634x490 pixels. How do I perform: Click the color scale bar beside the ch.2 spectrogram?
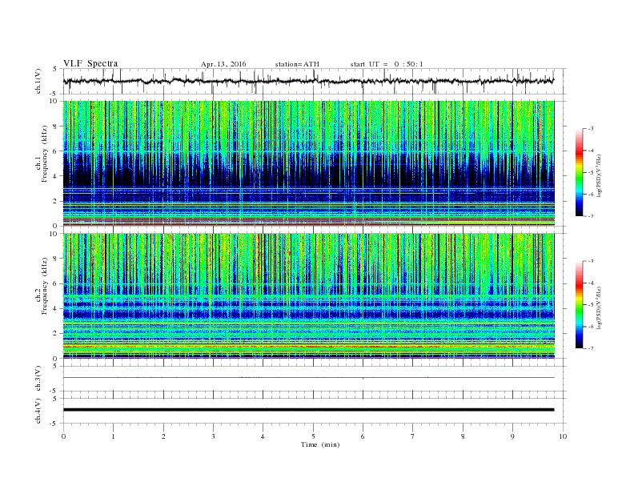tap(579, 305)
